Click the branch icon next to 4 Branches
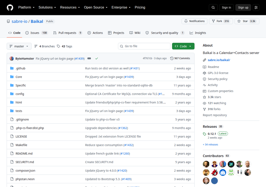The width and height of the screenshot is (266, 187). click(x=36, y=46)
